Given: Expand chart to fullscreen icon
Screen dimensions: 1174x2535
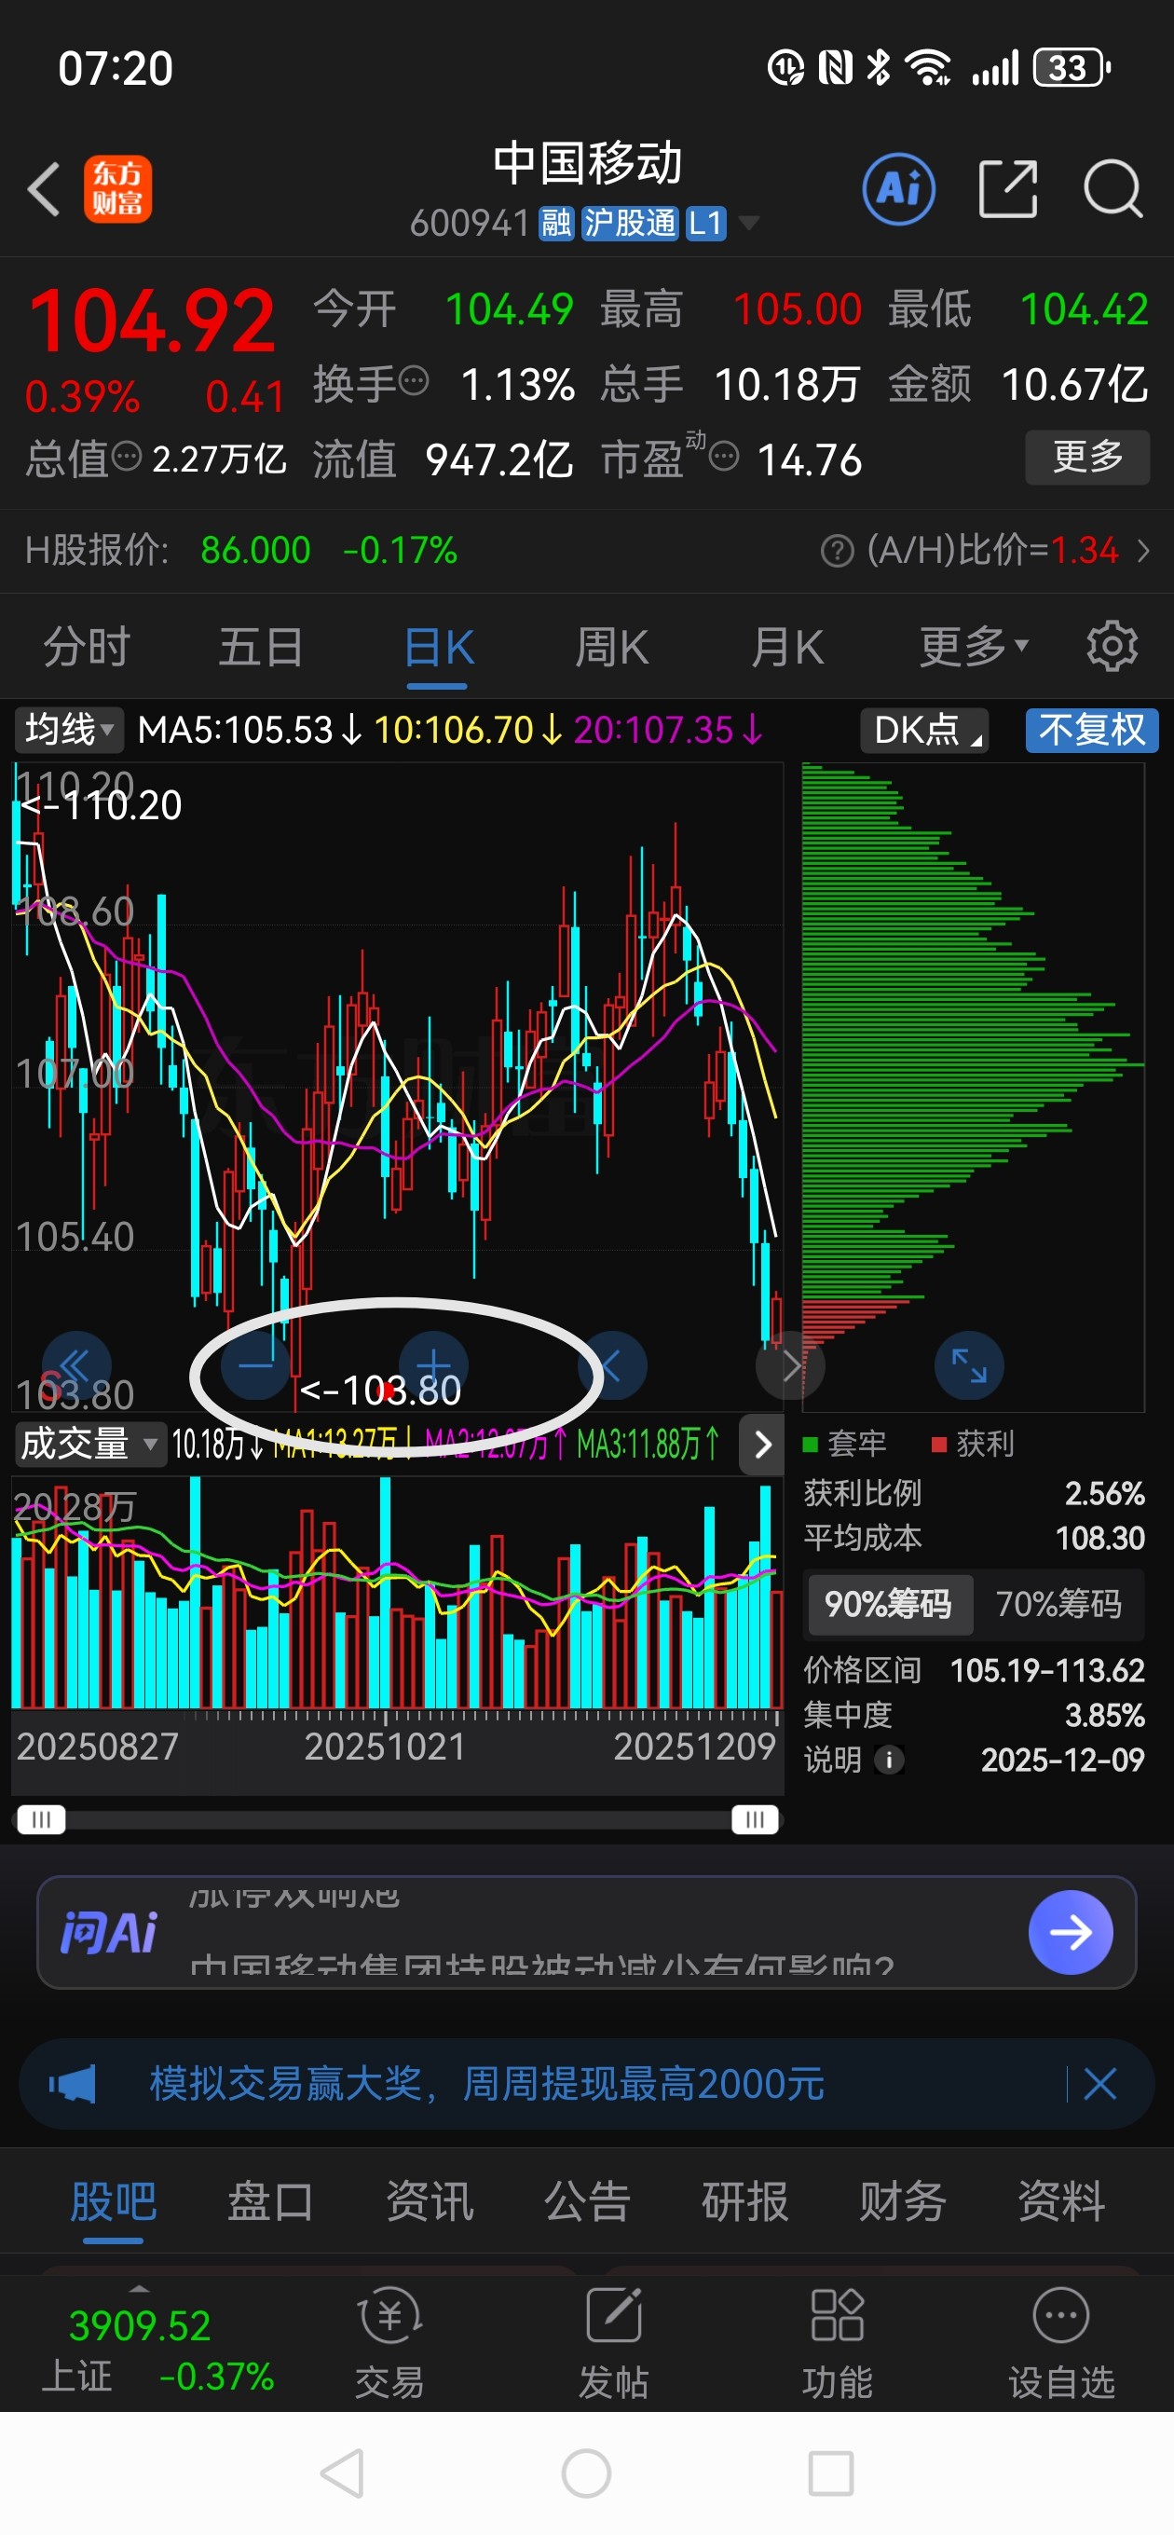Looking at the screenshot, I should tap(969, 1366).
